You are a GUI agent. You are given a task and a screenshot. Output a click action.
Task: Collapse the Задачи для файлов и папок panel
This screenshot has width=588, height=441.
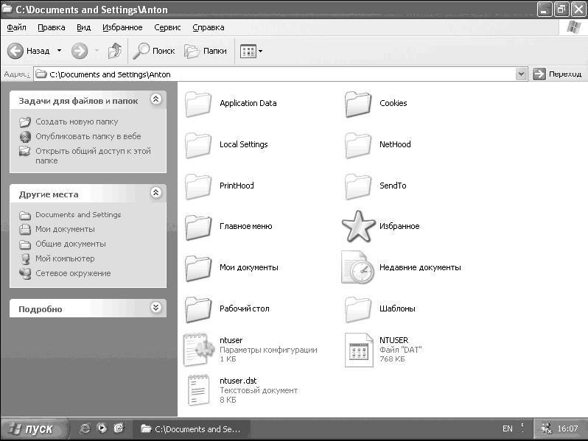coord(156,99)
